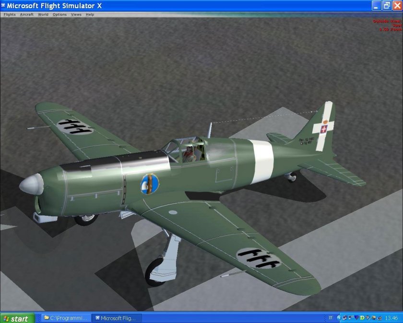Click the IT language indicator

coord(330,318)
